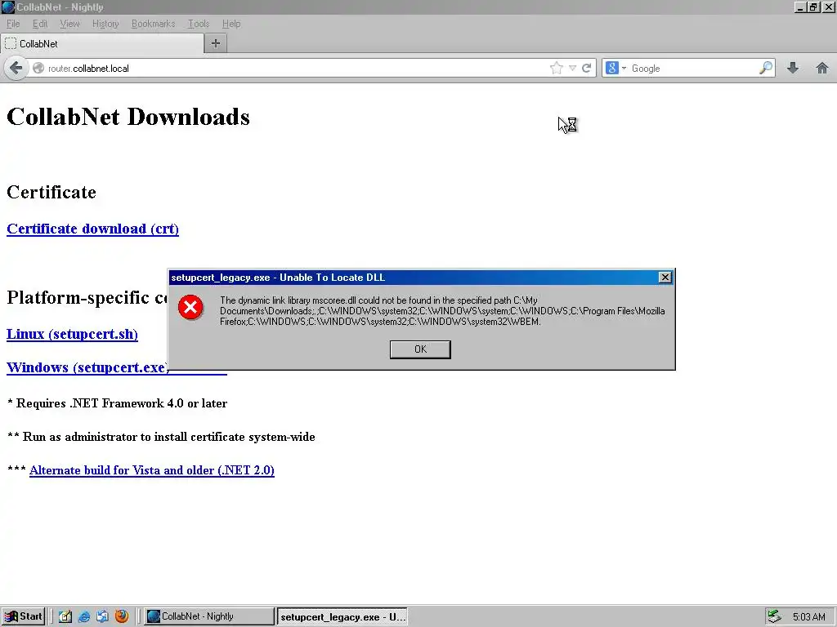The height and width of the screenshot is (627, 837).
Task: Click the system tray network icon
Action: pyautogui.click(x=773, y=616)
